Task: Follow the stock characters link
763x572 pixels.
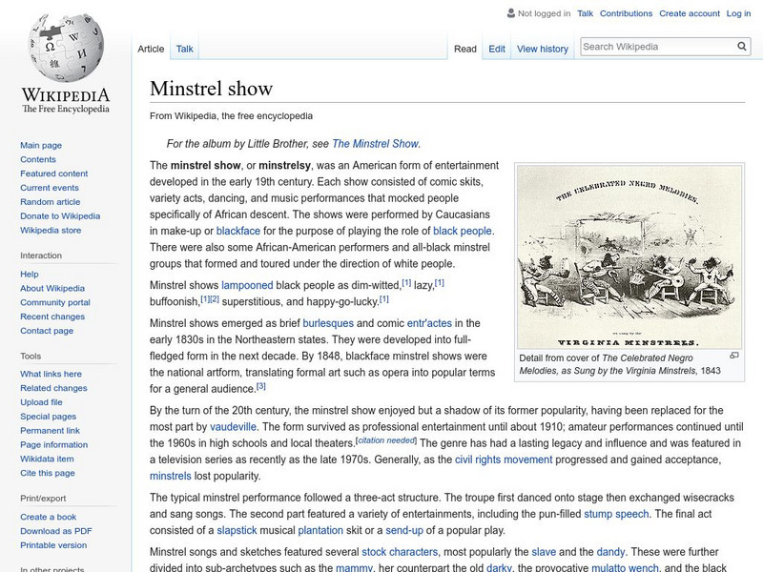Action: pos(400,552)
